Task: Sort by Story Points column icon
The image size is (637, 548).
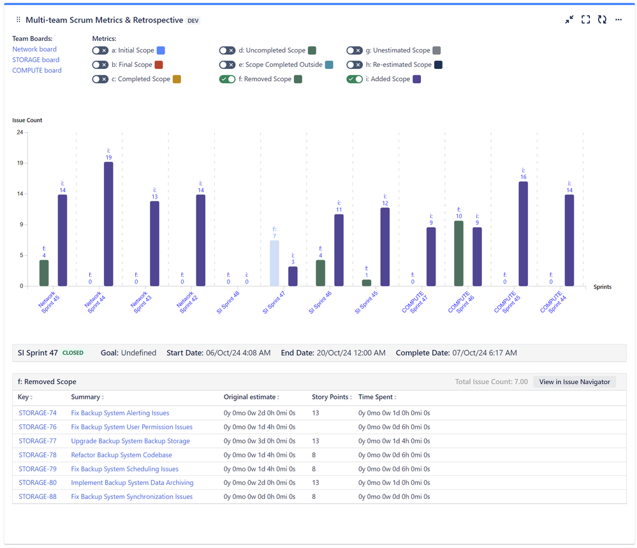Action: pyautogui.click(x=351, y=397)
